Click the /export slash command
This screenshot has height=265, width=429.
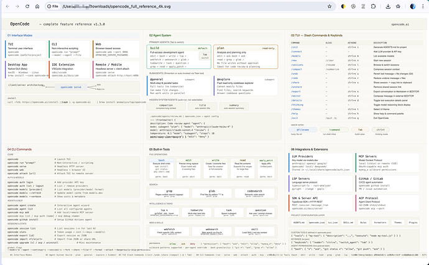(296, 91)
